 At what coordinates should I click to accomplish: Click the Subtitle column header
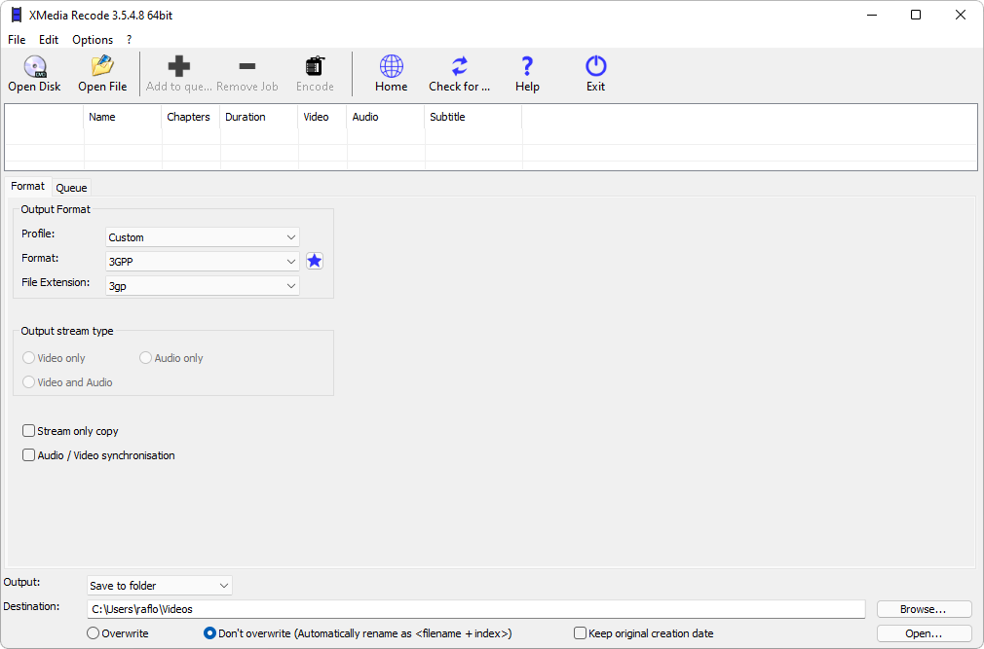[473, 117]
